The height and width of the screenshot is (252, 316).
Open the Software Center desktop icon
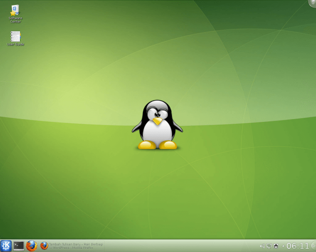point(15,13)
